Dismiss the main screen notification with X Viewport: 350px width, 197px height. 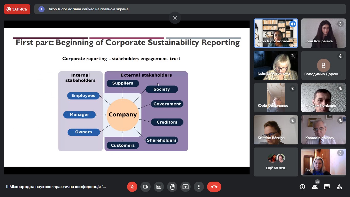click(175, 18)
